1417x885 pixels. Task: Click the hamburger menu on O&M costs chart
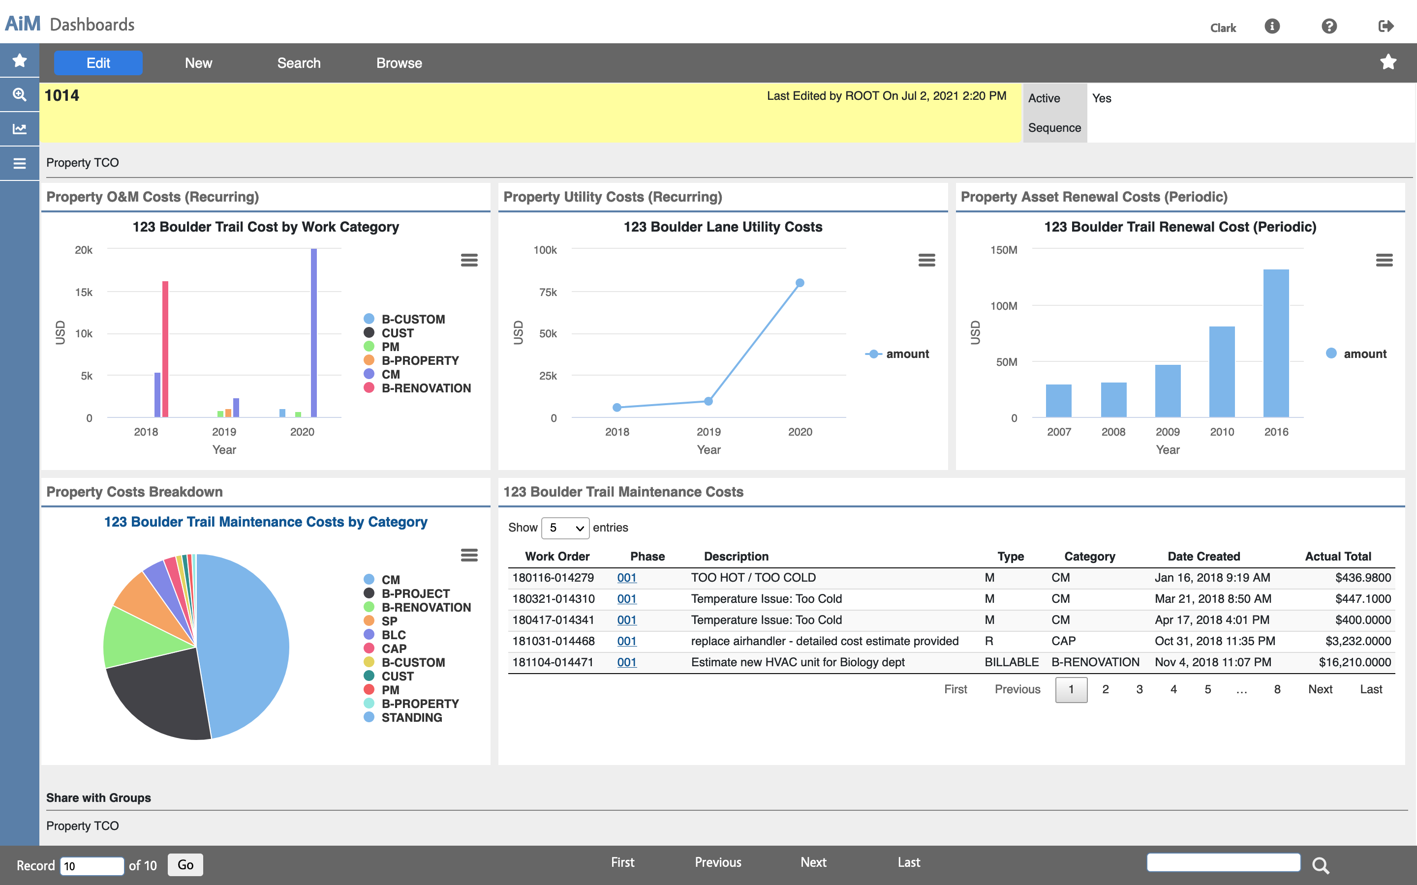click(x=468, y=261)
